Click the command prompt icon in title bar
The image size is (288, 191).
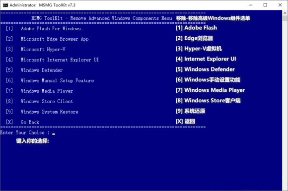pyautogui.click(x=5, y=5)
